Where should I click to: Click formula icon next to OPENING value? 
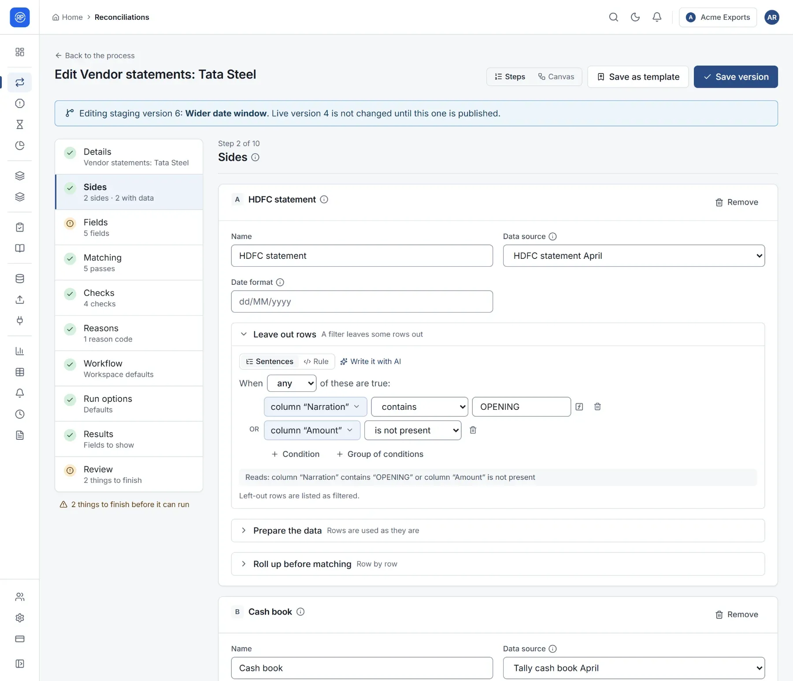579,407
